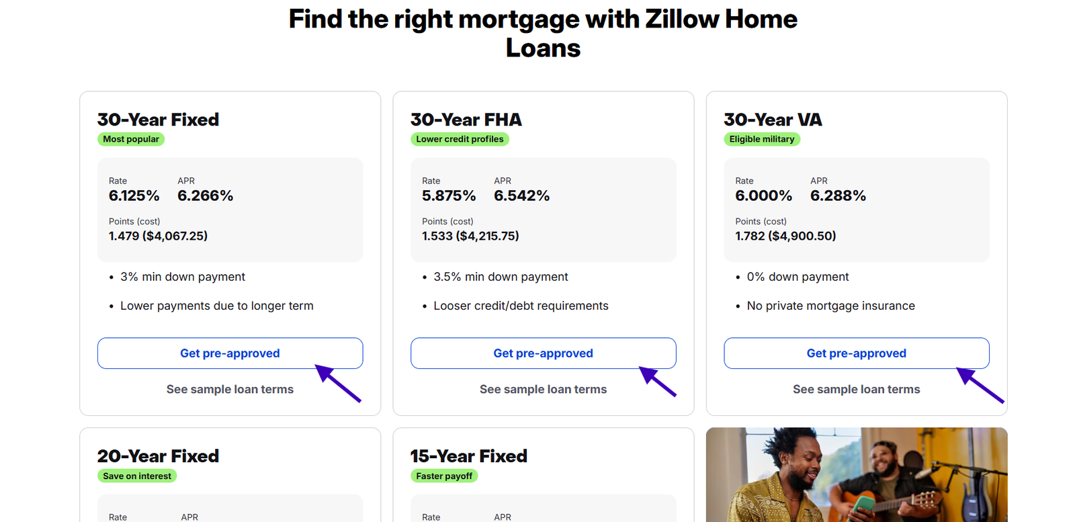Select the Most popular badge
The image size is (1075, 522).
[x=131, y=139]
